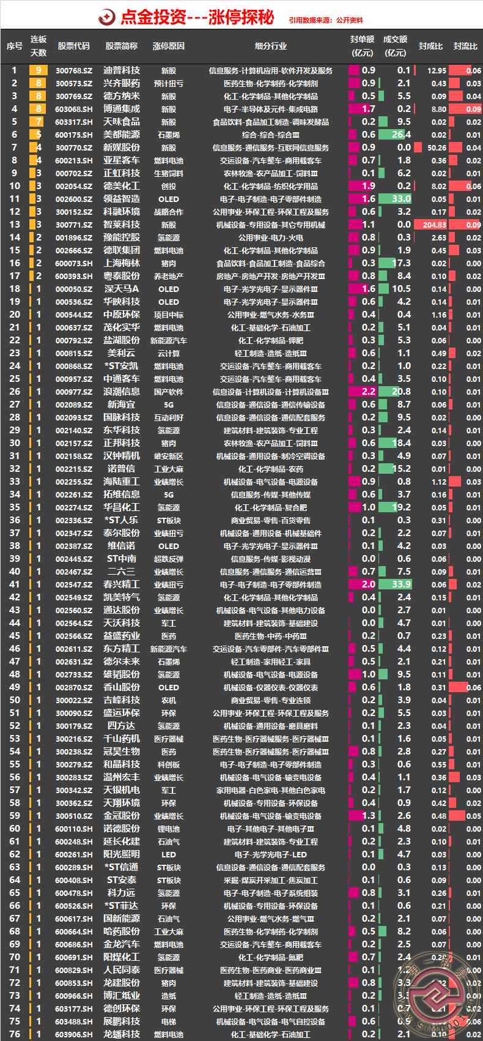Select stock name 上海梅林
This screenshot has width=483, height=1041.
tap(122, 263)
